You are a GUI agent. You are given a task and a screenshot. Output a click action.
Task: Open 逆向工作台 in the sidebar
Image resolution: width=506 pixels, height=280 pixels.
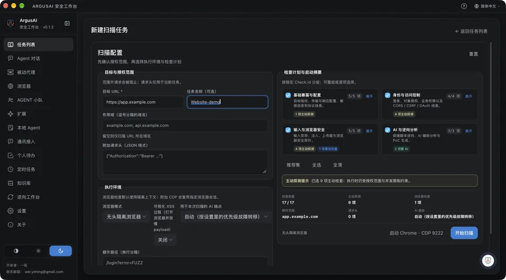pos(38,197)
